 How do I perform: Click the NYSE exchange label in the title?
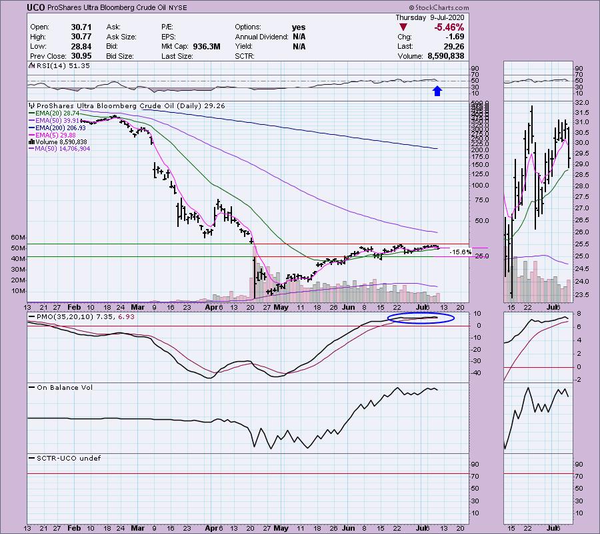coord(179,7)
